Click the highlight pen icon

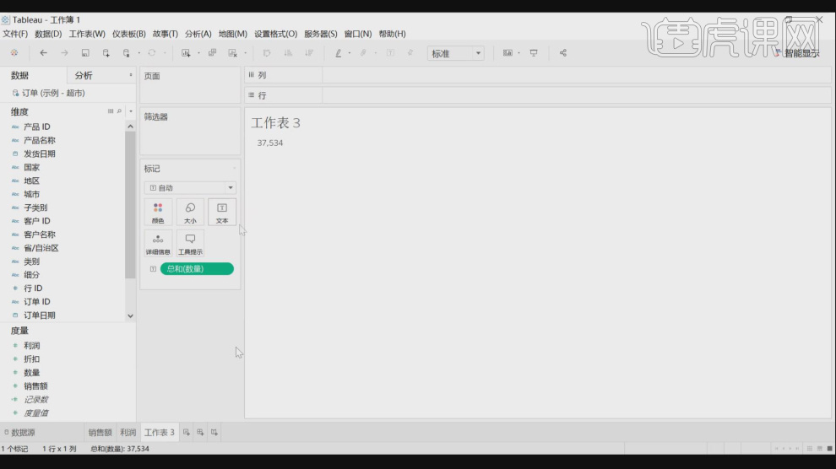coord(338,52)
